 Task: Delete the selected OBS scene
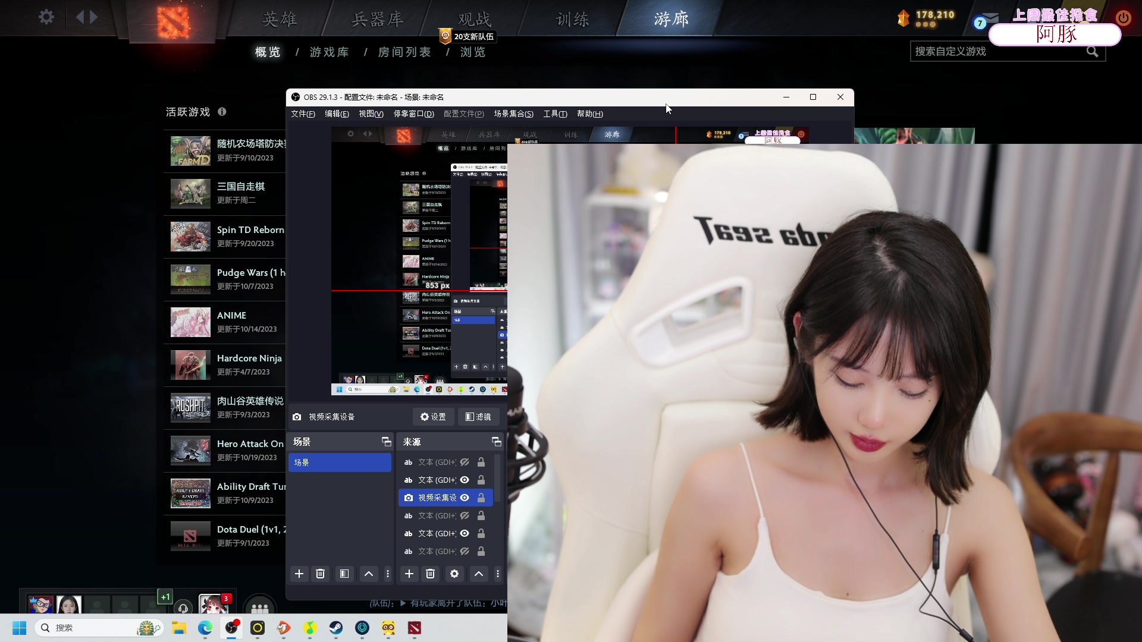tap(320, 574)
